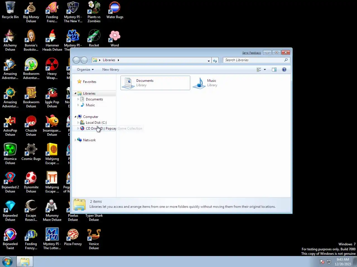
Task: Launch AstroPop Deluxe shortcut
Action: click(x=10, y=125)
